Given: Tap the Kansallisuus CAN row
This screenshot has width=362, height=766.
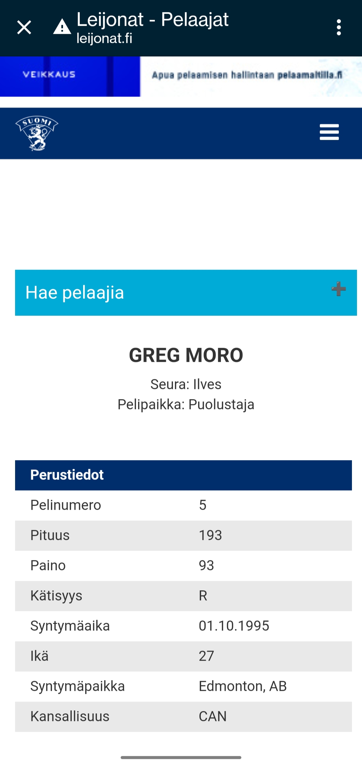Looking at the screenshot, I should [x=183, y=717].
